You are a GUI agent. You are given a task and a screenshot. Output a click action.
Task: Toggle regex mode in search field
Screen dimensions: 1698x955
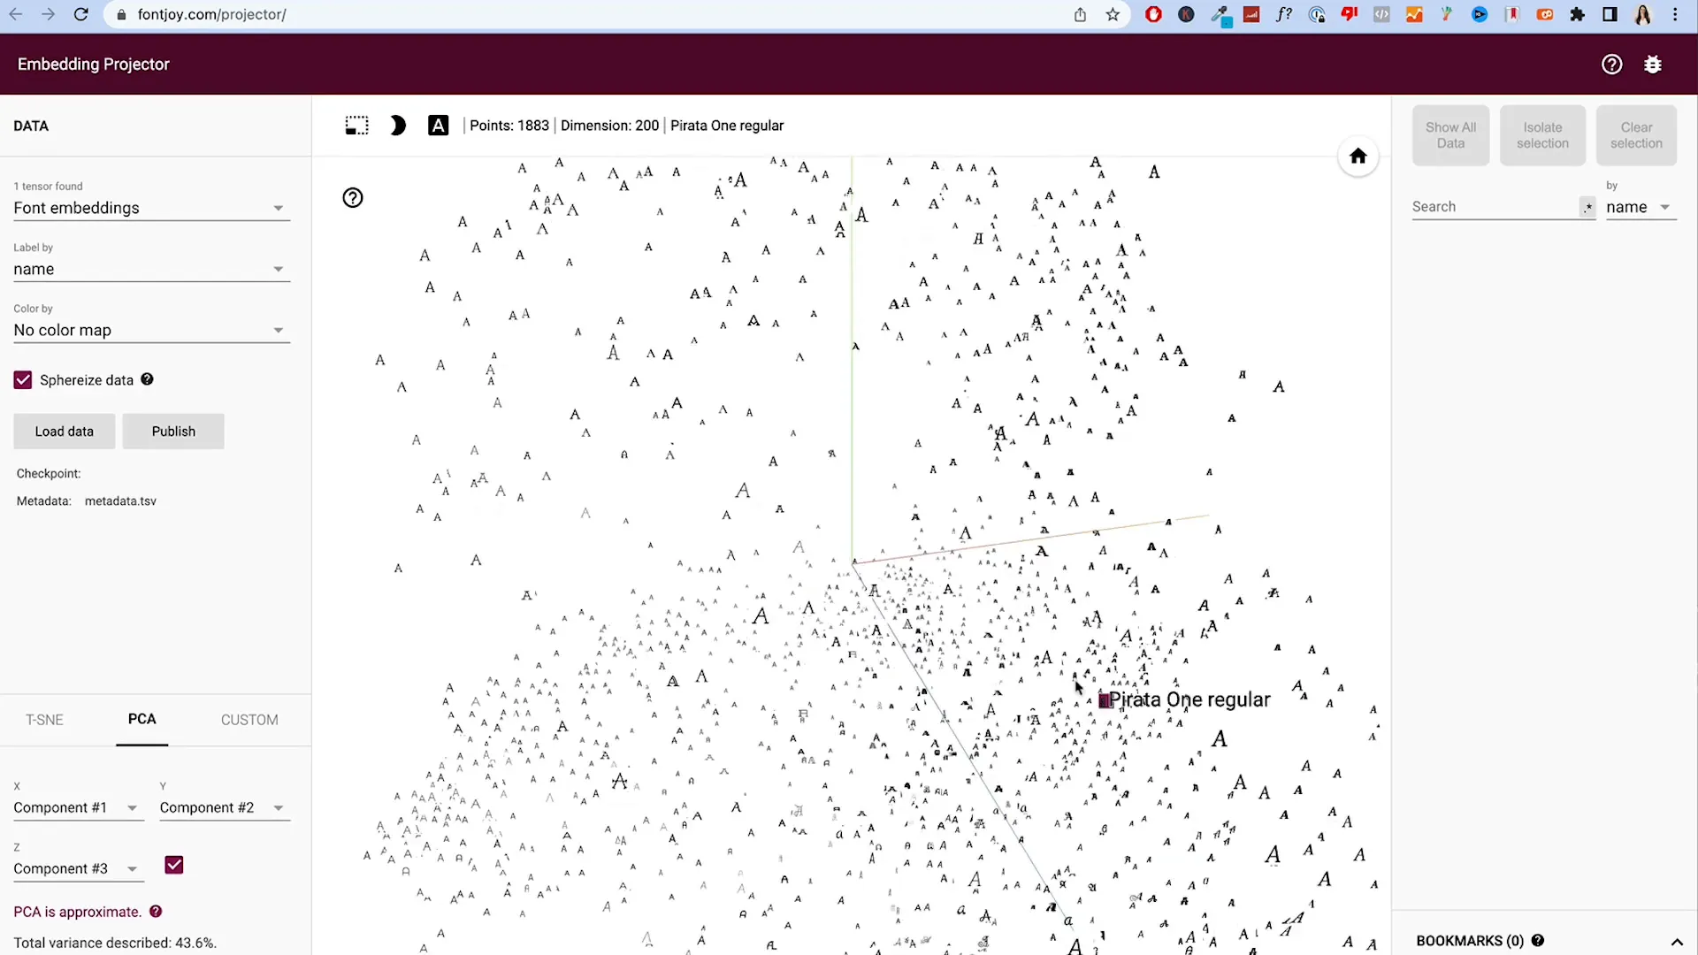(1588, 207)
